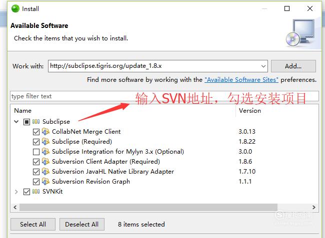The height and width of the screenshot is (238, 325).
Task: Maximize the Install window
Action: pos(287,8)
